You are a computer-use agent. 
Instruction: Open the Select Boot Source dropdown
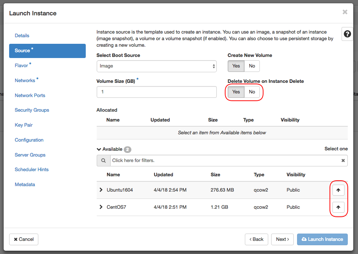coord(157,66)
